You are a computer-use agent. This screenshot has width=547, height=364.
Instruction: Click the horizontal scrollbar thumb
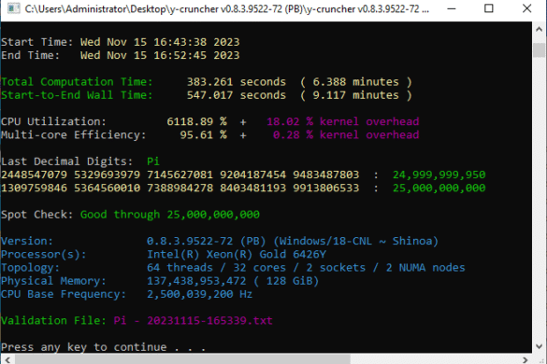pos(182,359)
